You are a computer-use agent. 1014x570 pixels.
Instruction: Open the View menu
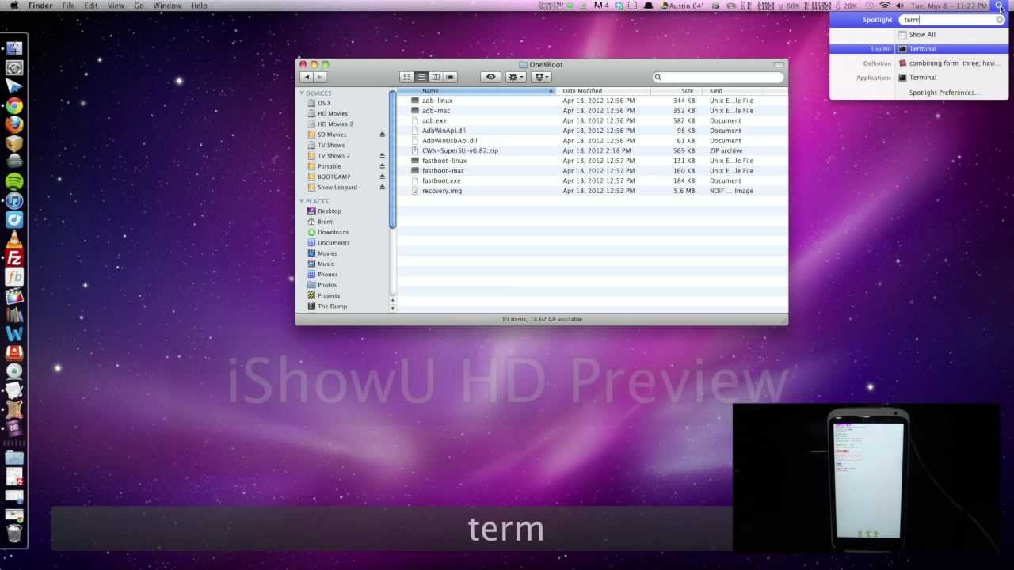click(116, 6)
